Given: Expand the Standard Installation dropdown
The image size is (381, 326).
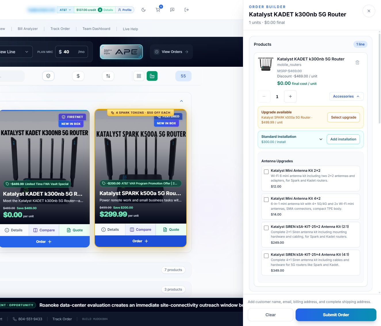Looking at the screenshot, I should [321, 139].
